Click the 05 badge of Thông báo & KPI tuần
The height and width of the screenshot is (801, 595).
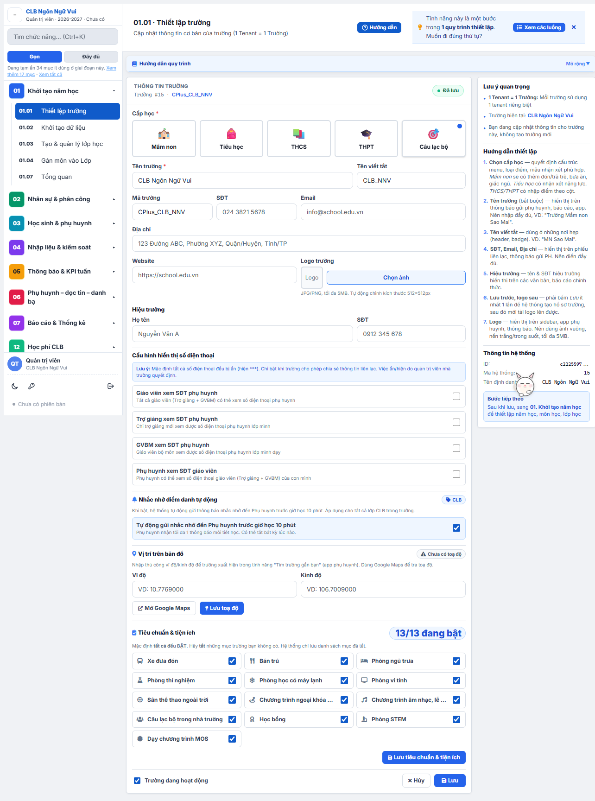[17, 271]
